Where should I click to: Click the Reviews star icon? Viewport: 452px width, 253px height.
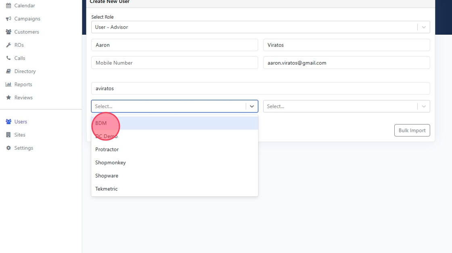point(8,97)
